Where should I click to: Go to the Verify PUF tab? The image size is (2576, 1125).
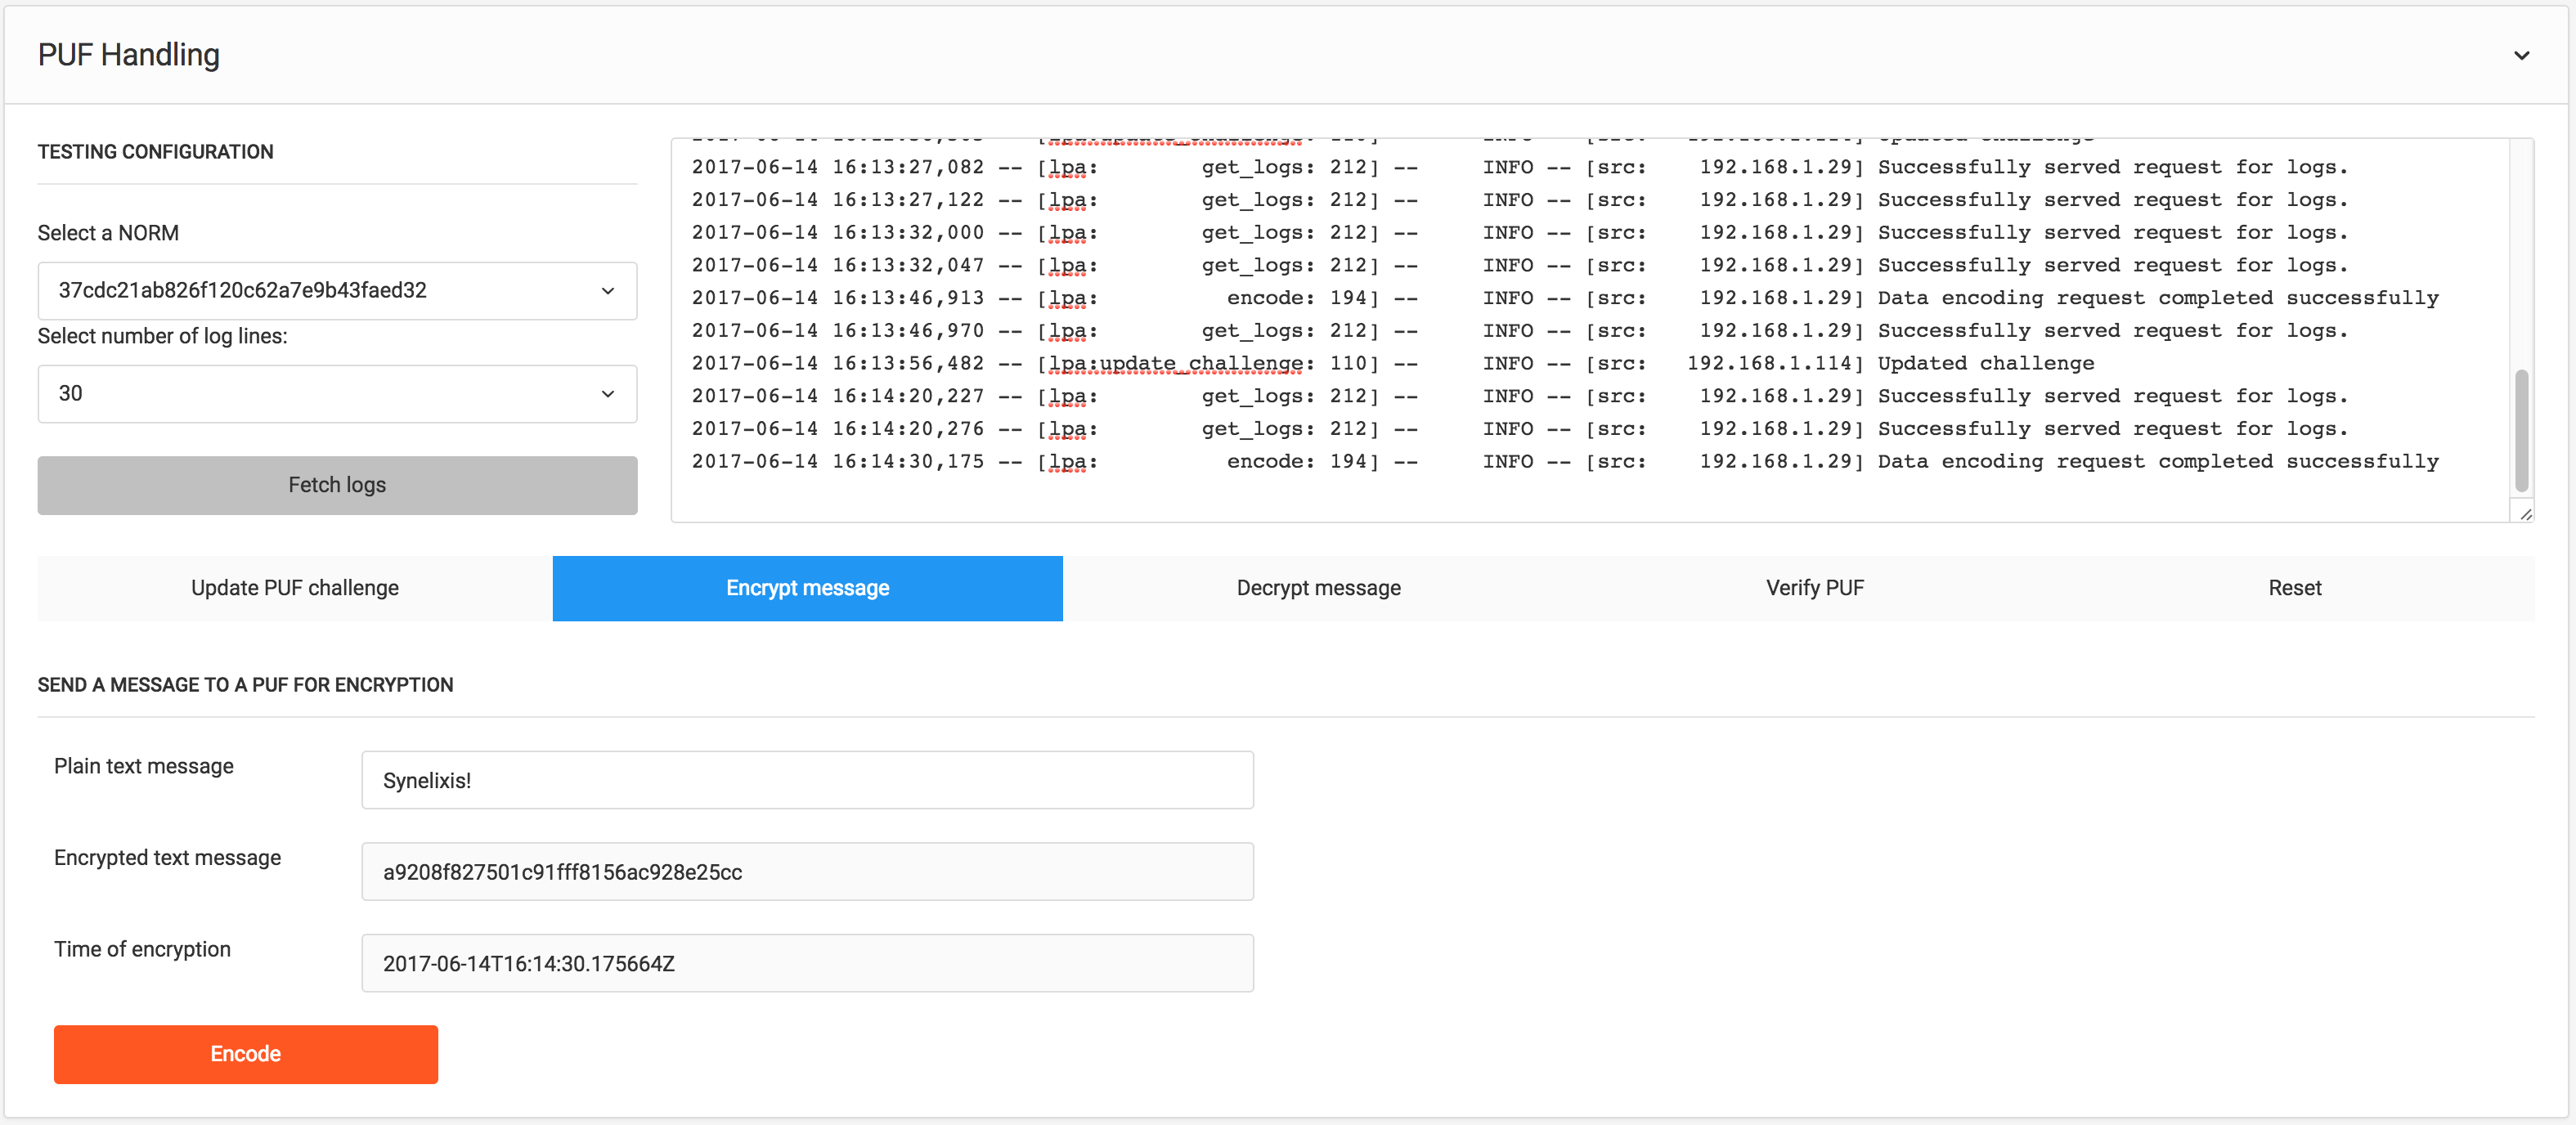click(x=1814, y=588)
